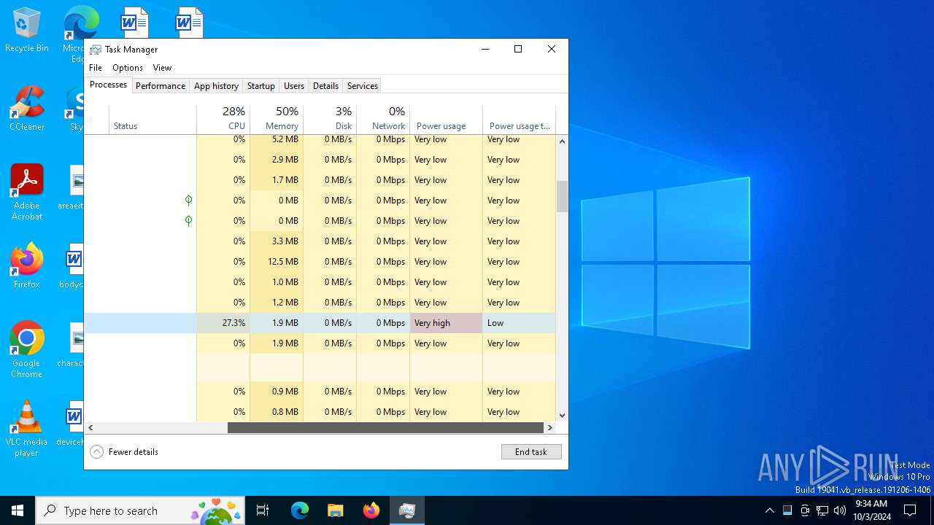Select the row using 0.8 MB memory
Viewport: 934px width, 525px height.
point(320,412)
